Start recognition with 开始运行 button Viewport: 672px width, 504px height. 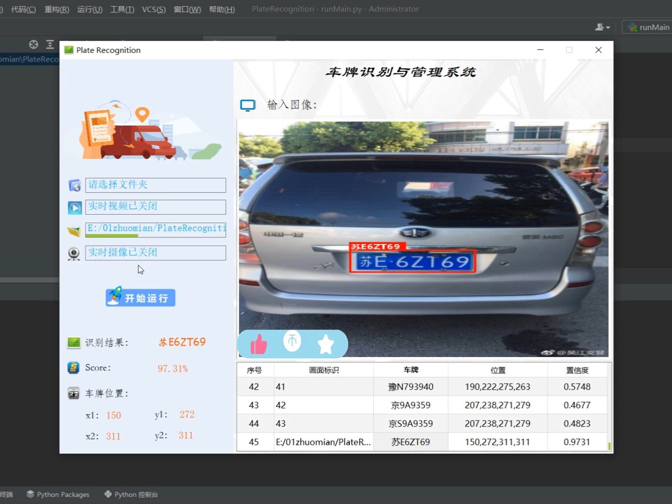140,298
